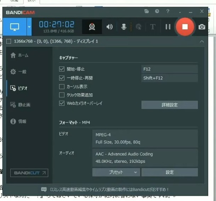The height and width of the screenshot is (201, 216).
Task: Enable the クリック効果追加 checkbox
Action: pos(62,95)
